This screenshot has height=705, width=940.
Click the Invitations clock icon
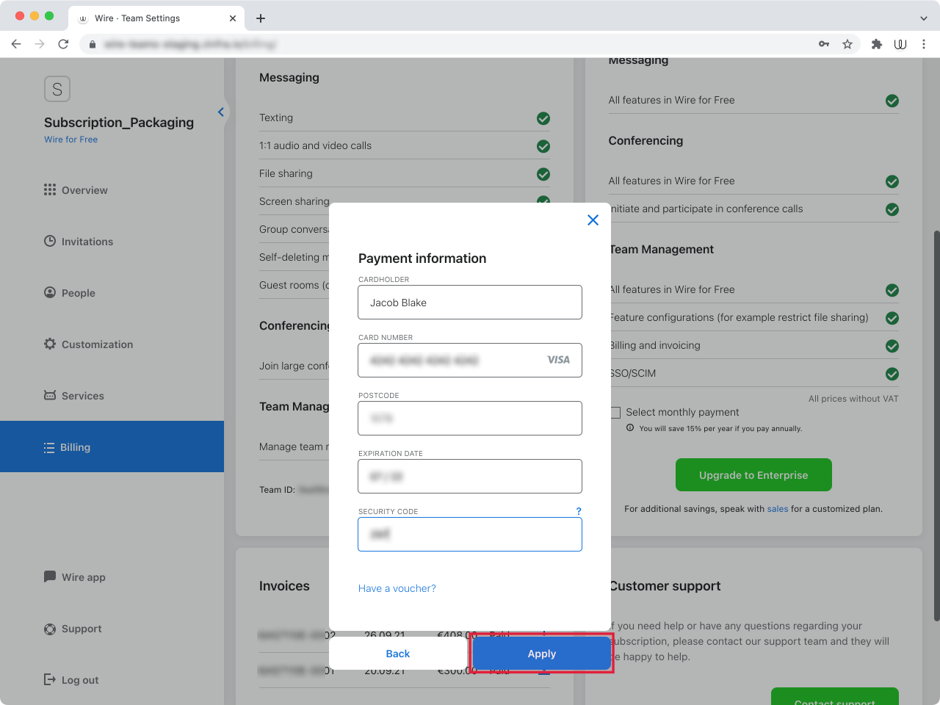[50, 241]
